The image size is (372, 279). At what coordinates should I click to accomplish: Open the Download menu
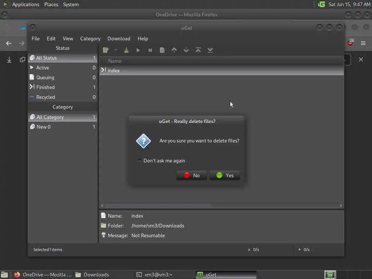119,39
